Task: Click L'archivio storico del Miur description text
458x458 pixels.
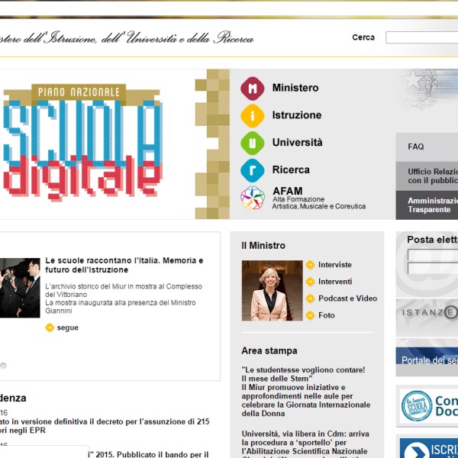Action: pyautogui.click(x=123, y=298)
